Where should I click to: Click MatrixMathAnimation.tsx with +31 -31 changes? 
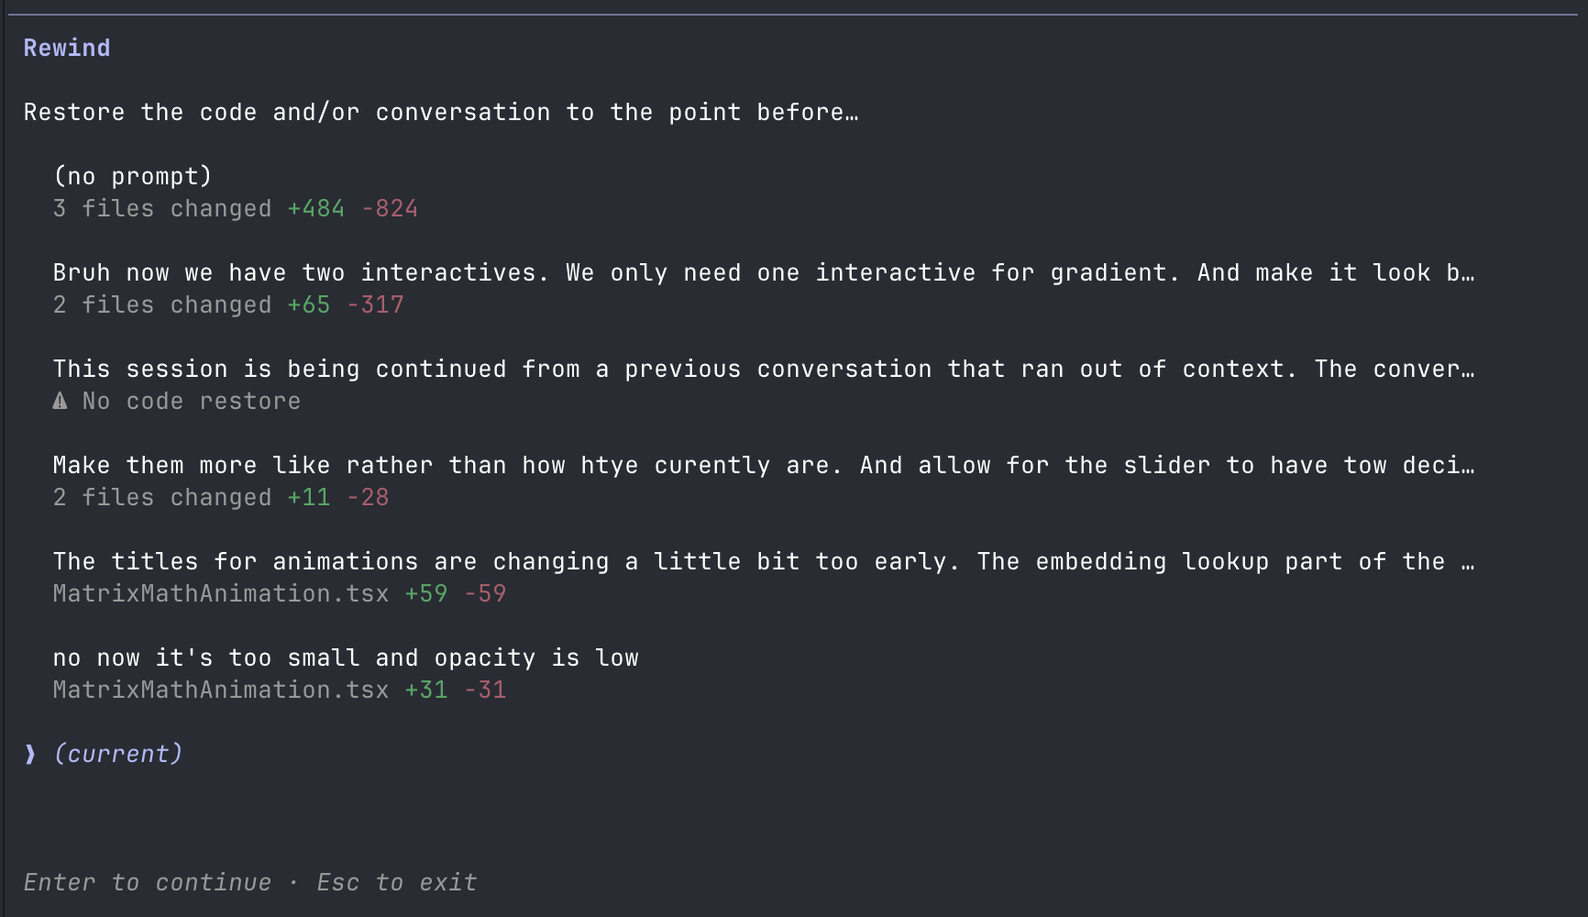pyautogui.click(x=220, y=691)
